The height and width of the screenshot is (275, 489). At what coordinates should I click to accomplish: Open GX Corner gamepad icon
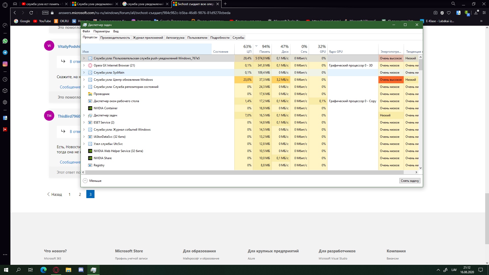coord(15,4)
